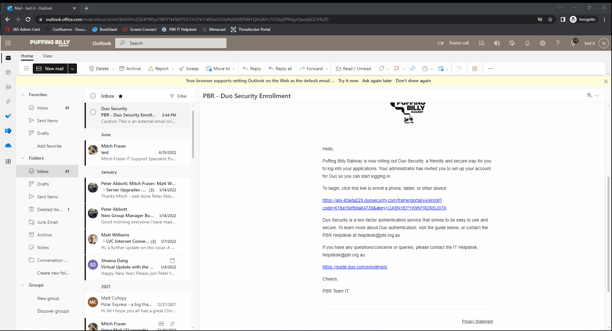The width and height of the screenshot is (612, 331).
Task: Click the reading pane scrollbar
Action: coord(608,234)
